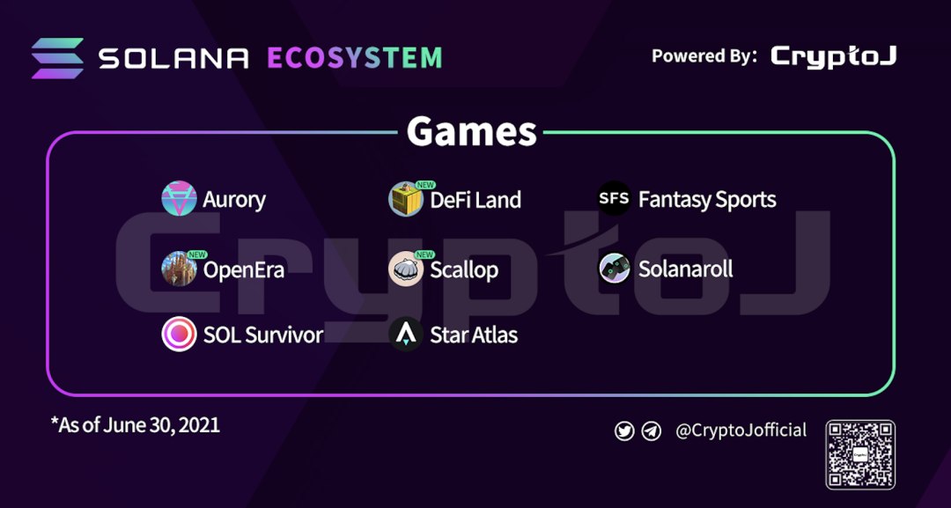Click the Aurory game logo icon
951x508 pixels.
click(179, 198)
